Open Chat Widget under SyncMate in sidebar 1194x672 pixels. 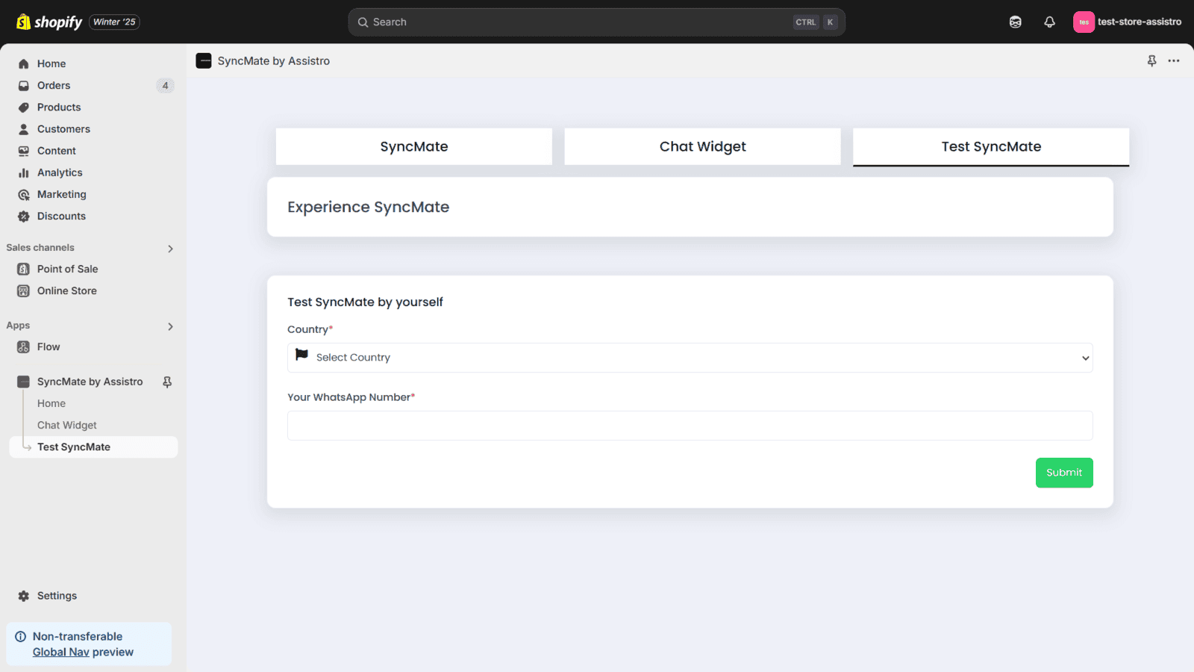67,425
